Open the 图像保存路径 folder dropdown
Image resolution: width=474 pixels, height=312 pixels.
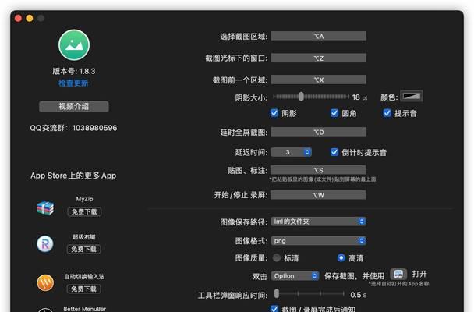[x=319, y=222]
